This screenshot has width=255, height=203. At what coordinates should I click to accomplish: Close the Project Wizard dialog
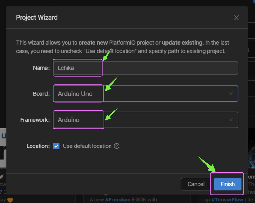(x=236, y=18)
